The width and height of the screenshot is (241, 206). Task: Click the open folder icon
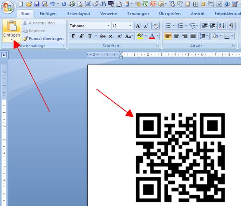(29, 4)
